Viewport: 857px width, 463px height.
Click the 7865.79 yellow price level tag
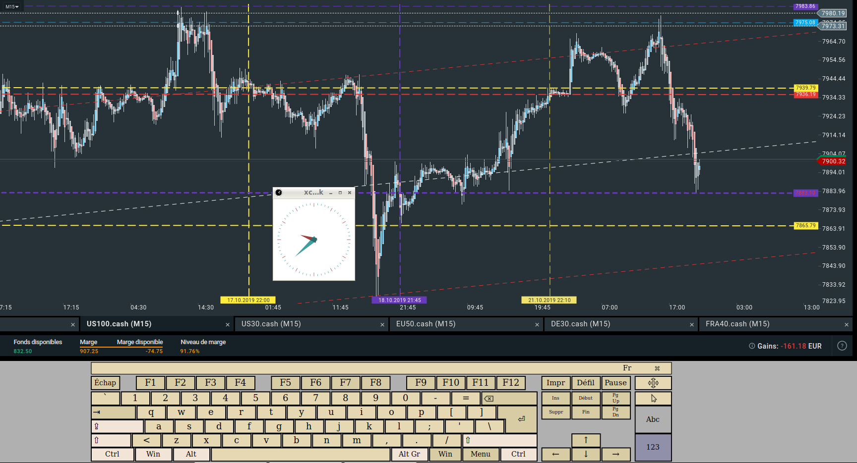[806, 225]
